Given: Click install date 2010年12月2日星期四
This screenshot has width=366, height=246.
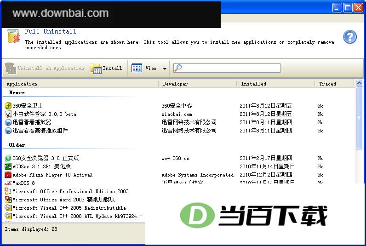Looking at the screenshot, I should 266,175.
